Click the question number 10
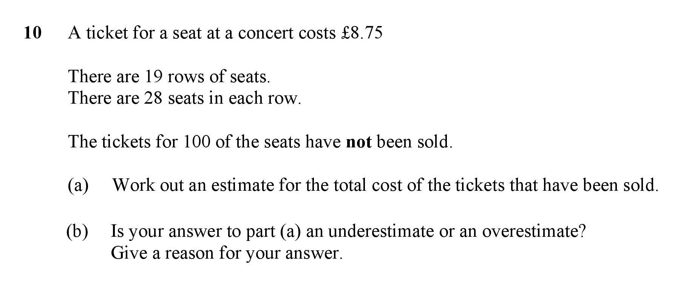This screenshot has width=700, height=302. [32, 33]
